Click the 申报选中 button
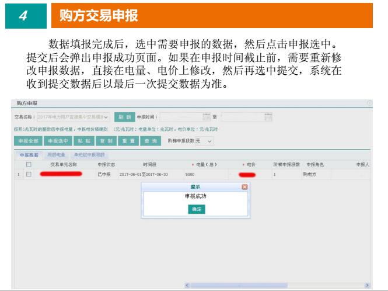The height and width of the screenshot is (291, 388). click(x=58, y=141)
